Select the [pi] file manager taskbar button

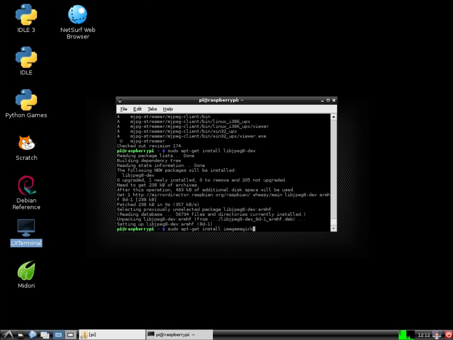point(112,334)
